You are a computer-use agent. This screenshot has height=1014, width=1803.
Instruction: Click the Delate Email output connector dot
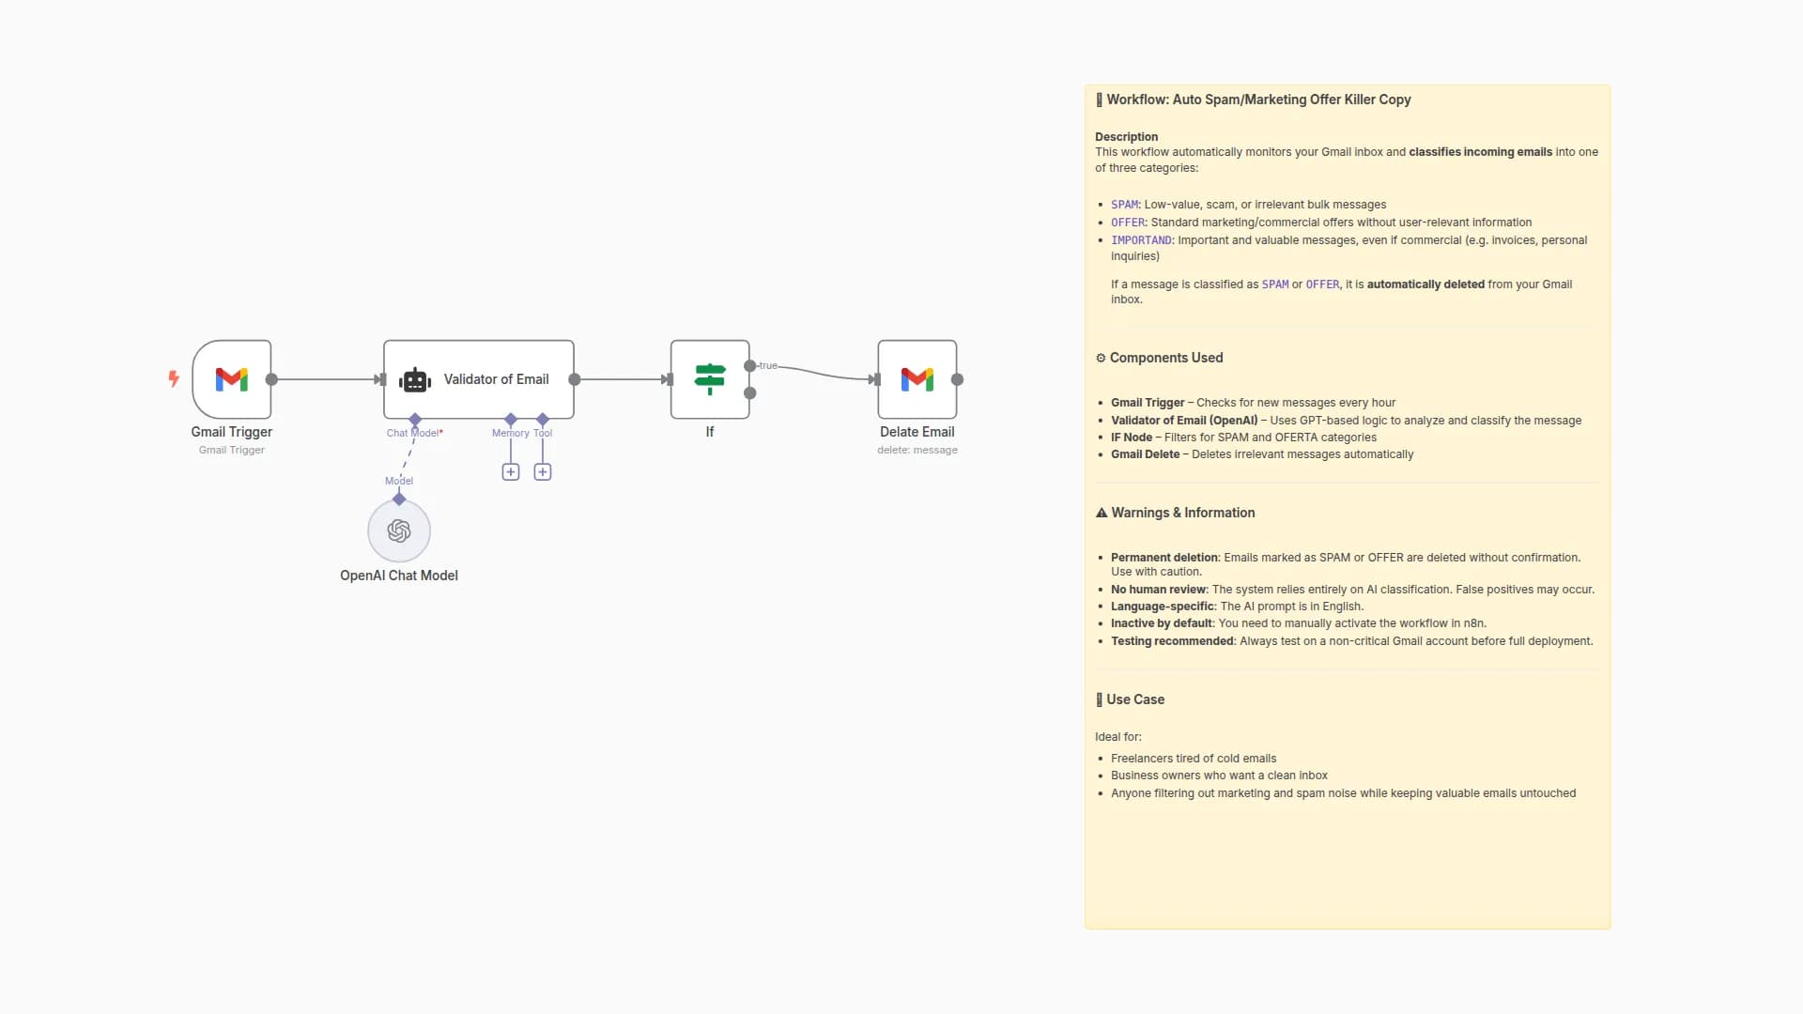pyautogui.click(x=957, y=379)
